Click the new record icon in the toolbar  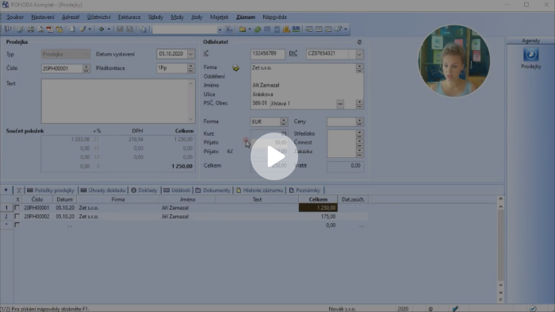[72, 29]
